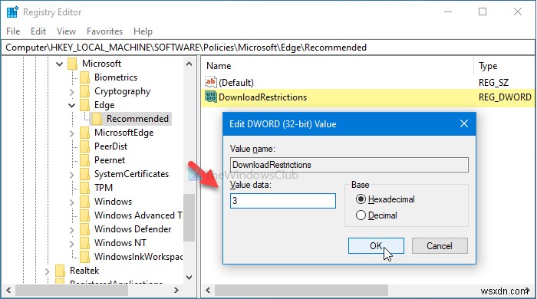Click the tree pane scroll right arrow
537x299 pixels.
coord(176,291)
